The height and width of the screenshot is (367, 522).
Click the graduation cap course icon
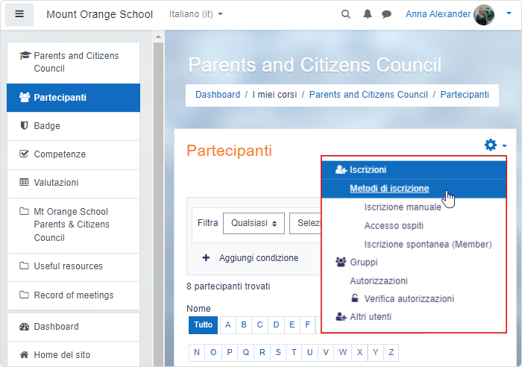(x=25, y=55)
